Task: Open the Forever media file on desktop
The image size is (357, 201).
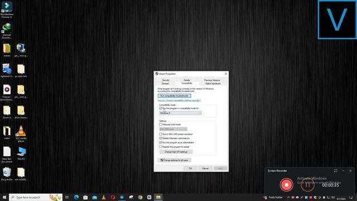Action: (7, 93)
